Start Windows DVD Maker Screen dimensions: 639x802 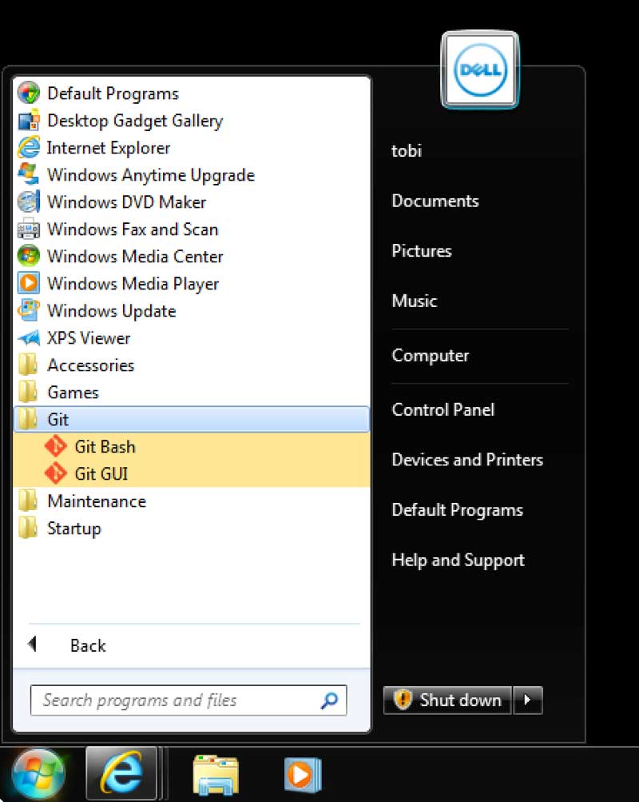click(126, 202)
